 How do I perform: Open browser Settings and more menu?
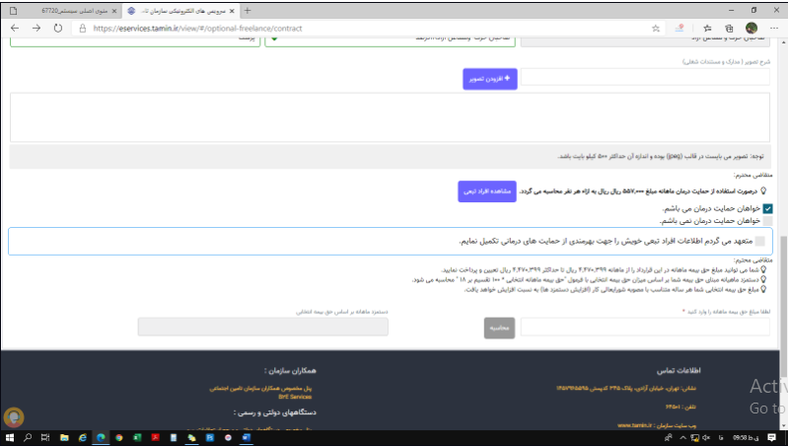774,29
